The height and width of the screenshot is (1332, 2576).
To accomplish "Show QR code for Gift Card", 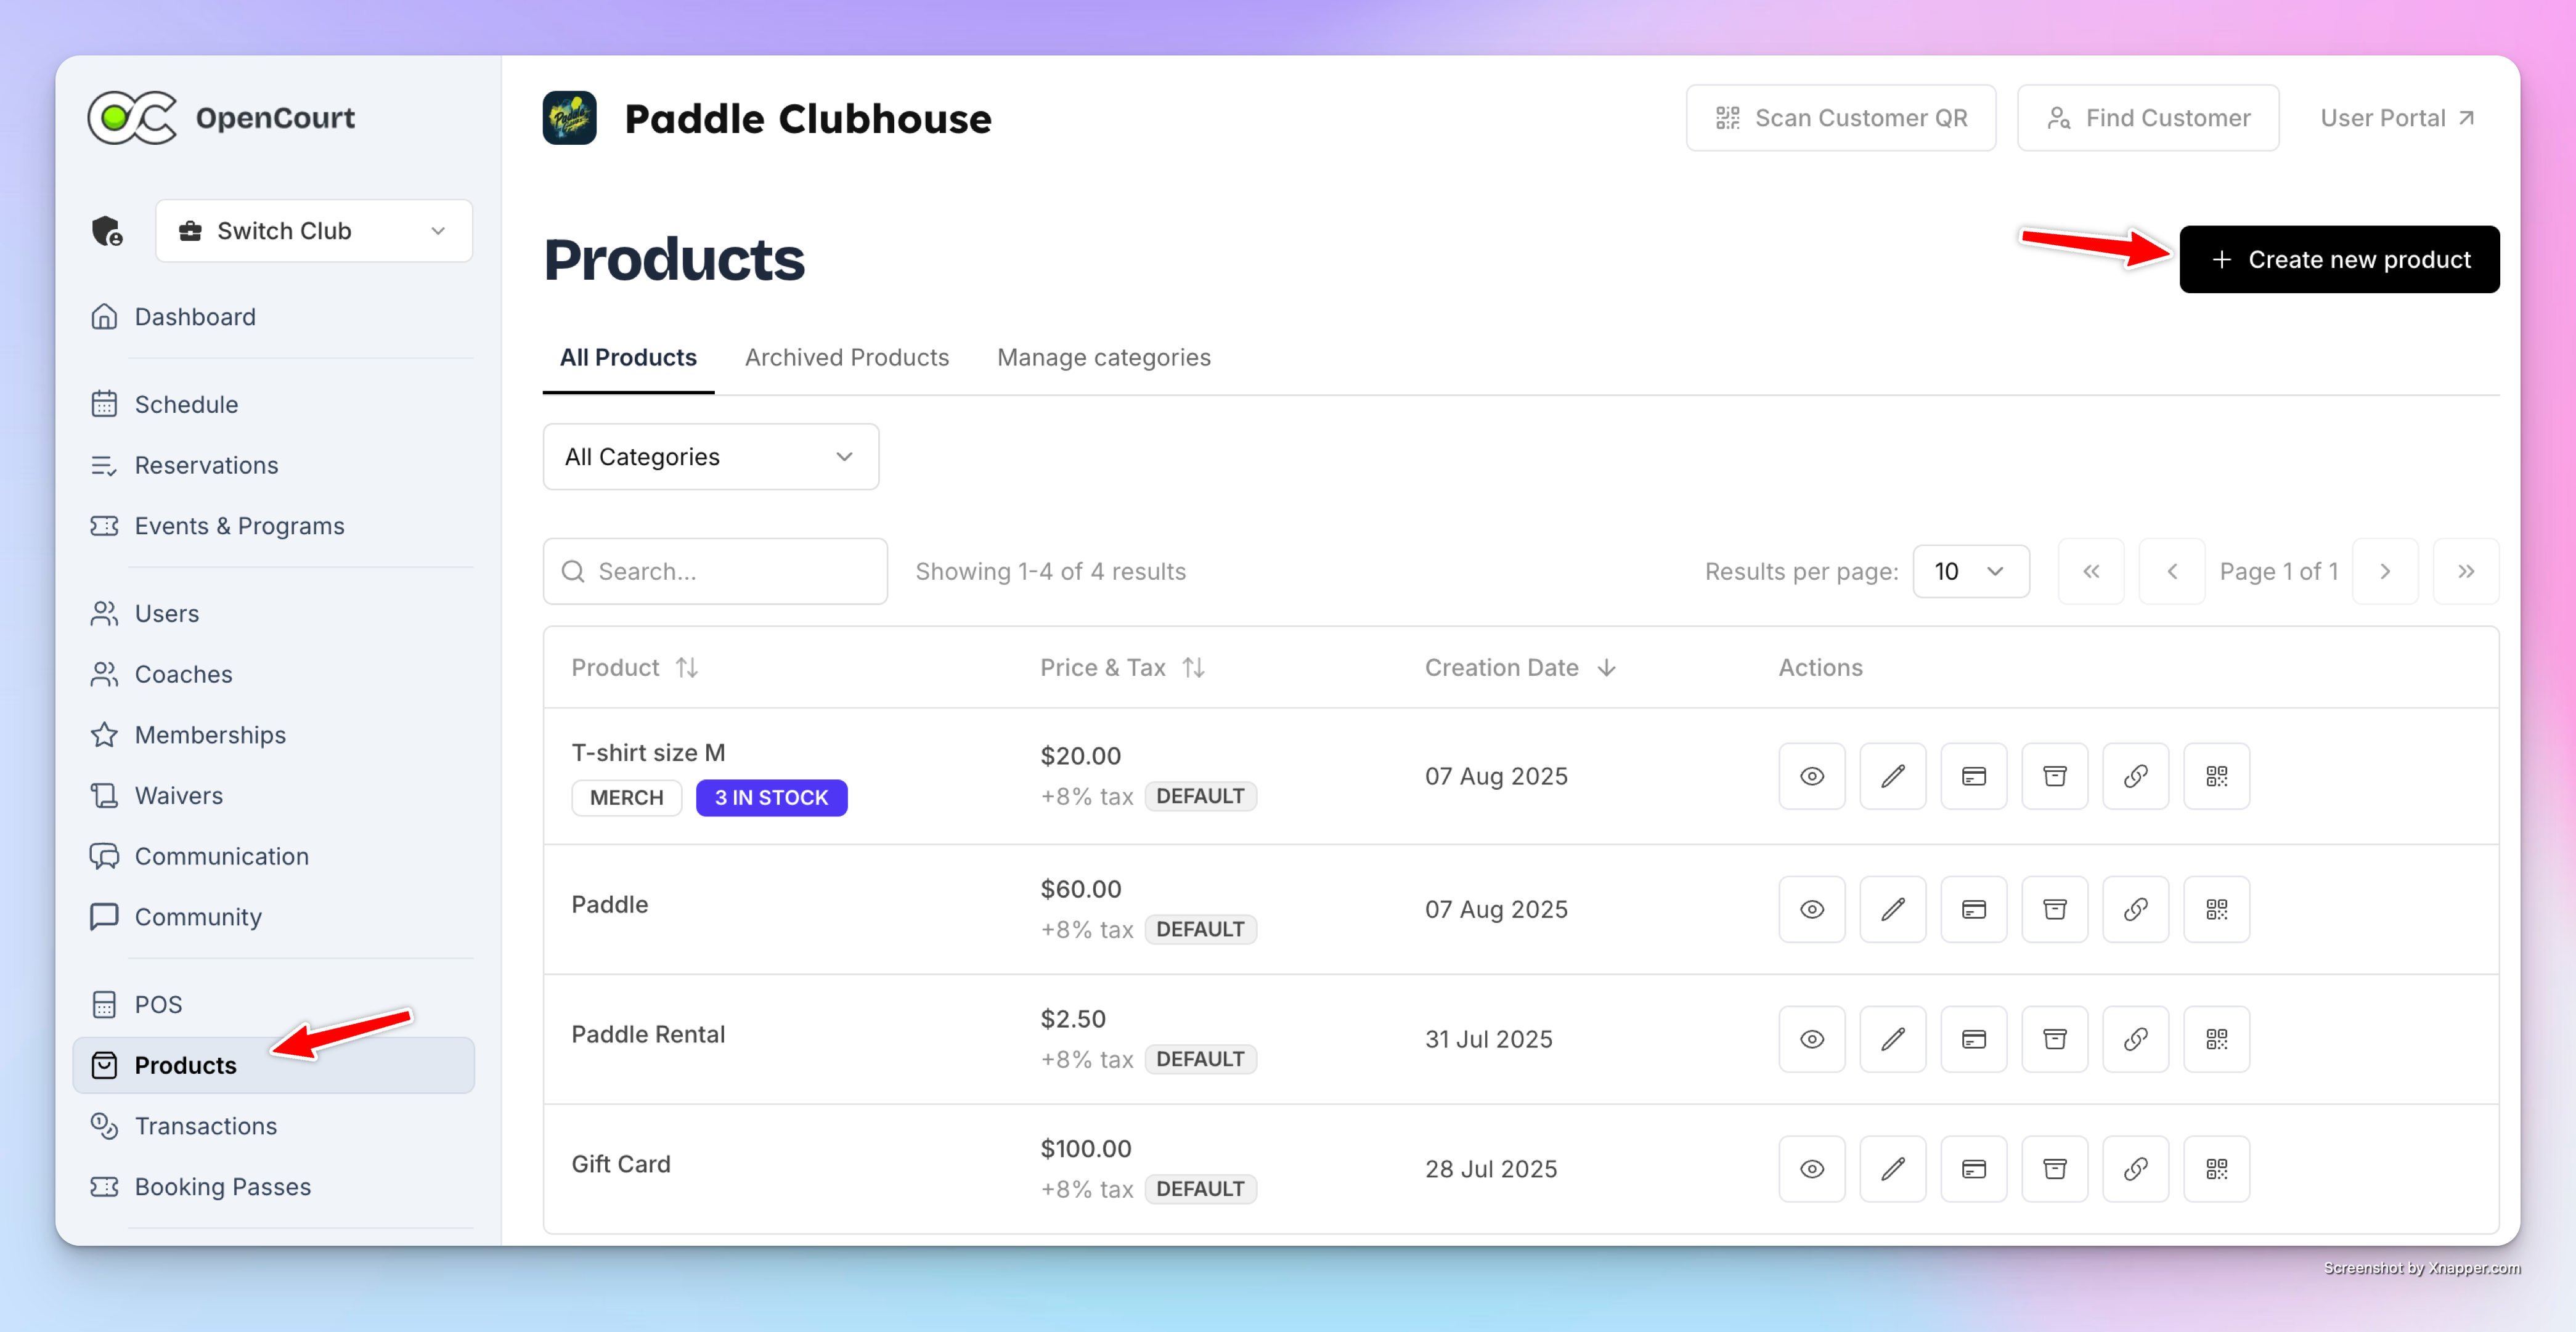I will click(x=2216, y=1169).
